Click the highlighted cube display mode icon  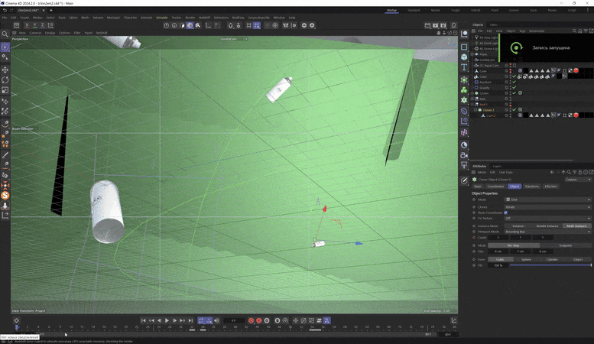tap(190, 25)
